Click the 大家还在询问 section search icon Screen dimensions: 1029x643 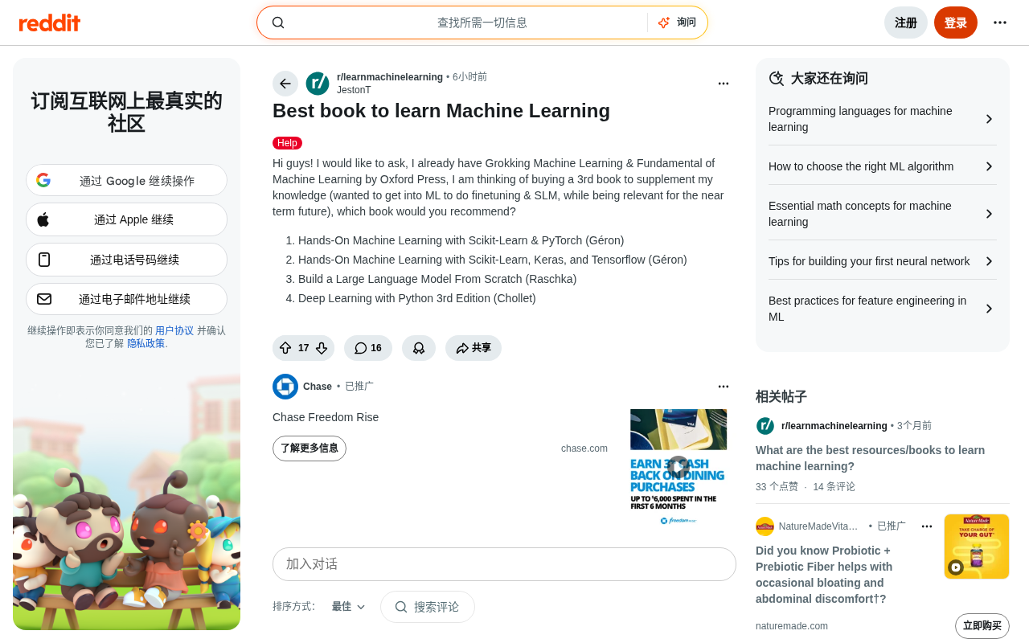tap(777, 78)
